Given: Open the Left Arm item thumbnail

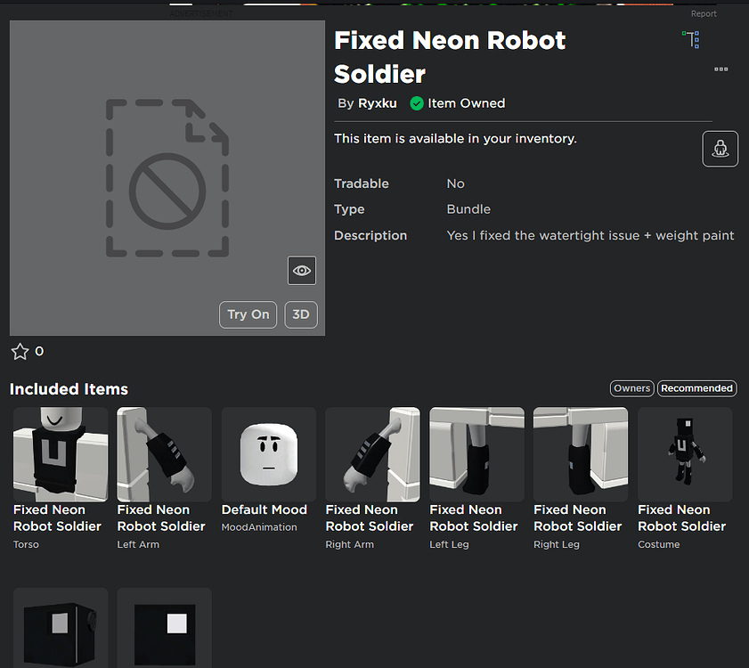Looking at the screenshot, I should pyautogui.click(x=164, y=454).
